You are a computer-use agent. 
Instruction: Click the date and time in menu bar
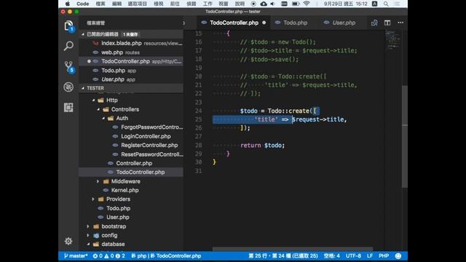[x=345, y=4]
